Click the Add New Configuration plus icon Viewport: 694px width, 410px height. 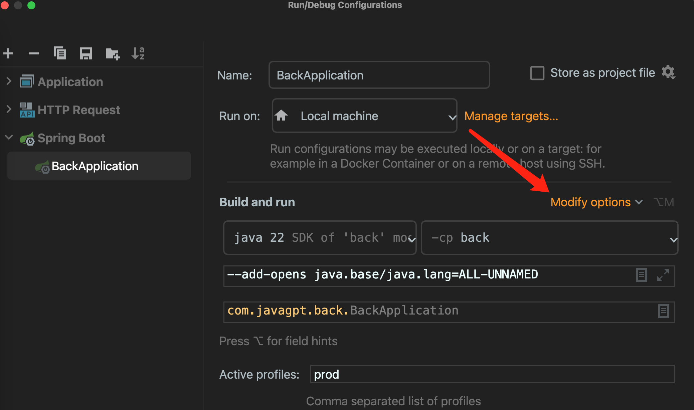[8, 53]
